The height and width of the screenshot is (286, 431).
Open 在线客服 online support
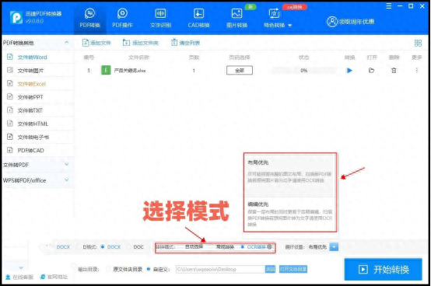point(19,277)
